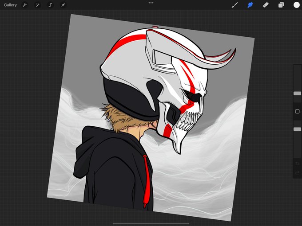Screen dimensions: 302x226
Task: Tap the three-dot multitasking control
Action: (151, 3)
